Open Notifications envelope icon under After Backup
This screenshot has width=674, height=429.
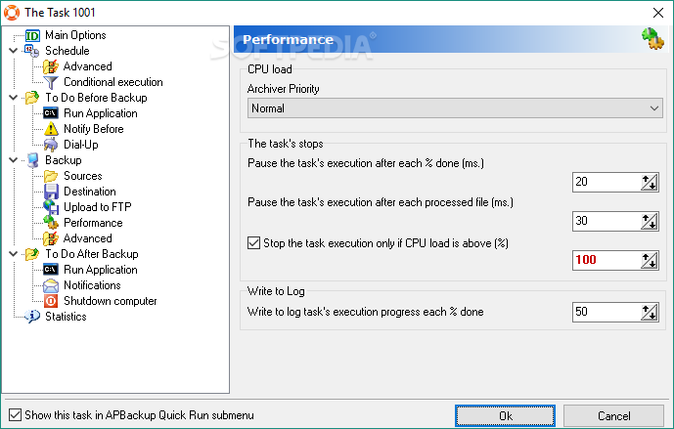pyautogui.click(x=51, y=285)
